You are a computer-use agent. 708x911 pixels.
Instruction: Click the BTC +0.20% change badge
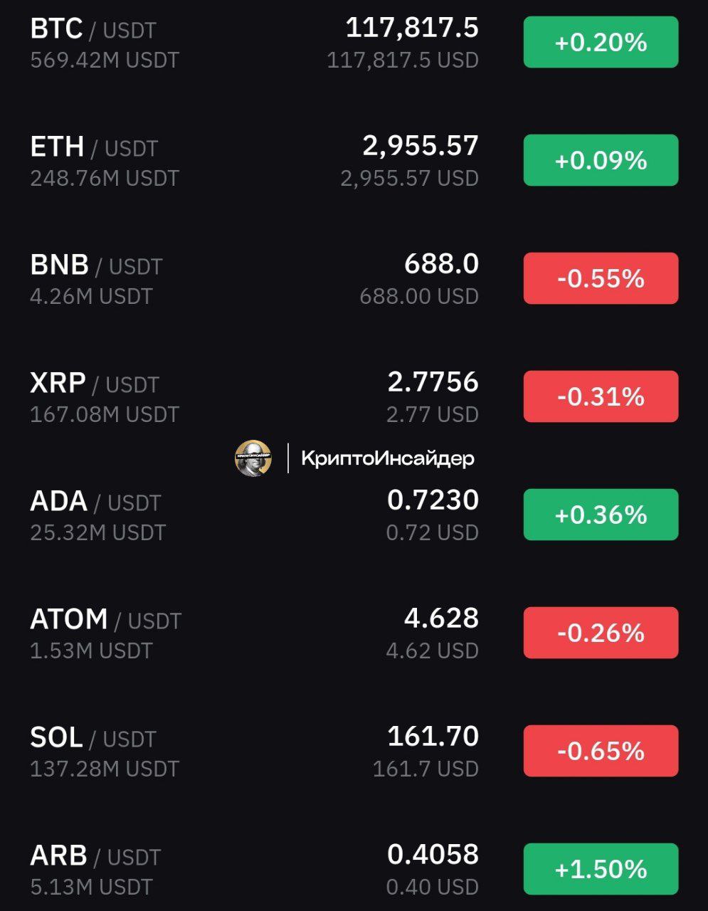click(601, 43)
